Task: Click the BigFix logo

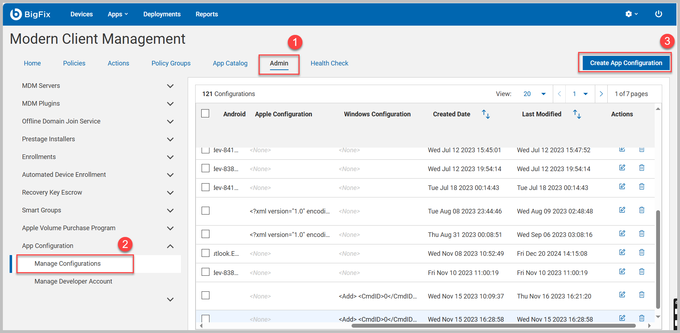Action: point(31,14)
